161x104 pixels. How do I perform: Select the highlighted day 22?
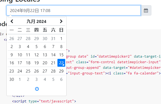click(x=61, y=63)
